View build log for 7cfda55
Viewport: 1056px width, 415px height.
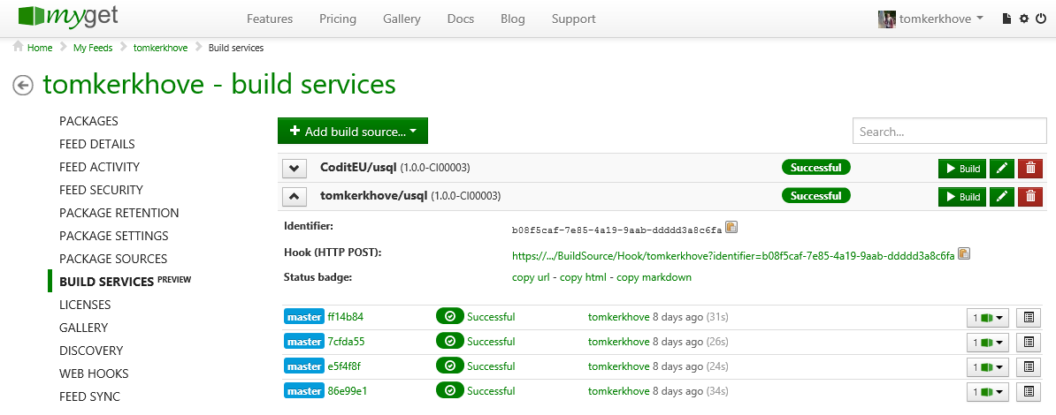1029,342
